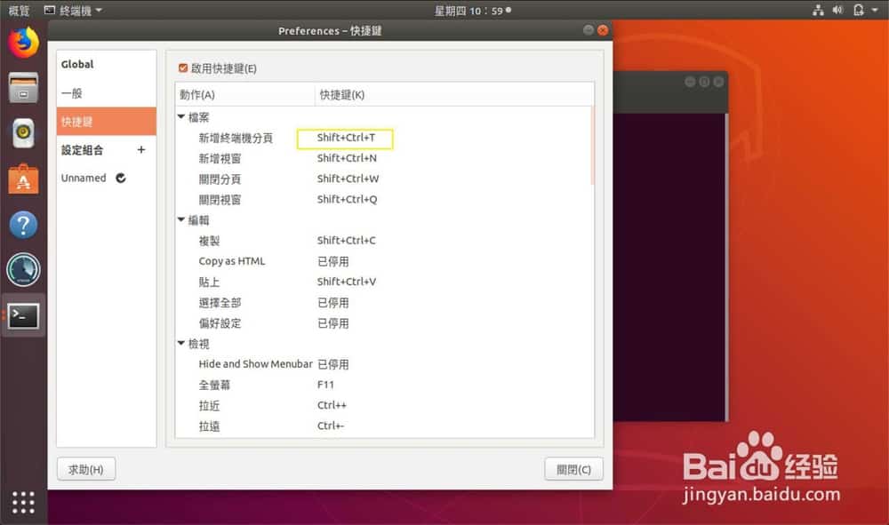The height and width of the screenshot is (525, 889).
Task: Click the Ctrl+- shortcut cell
Action: pos(331,426)
